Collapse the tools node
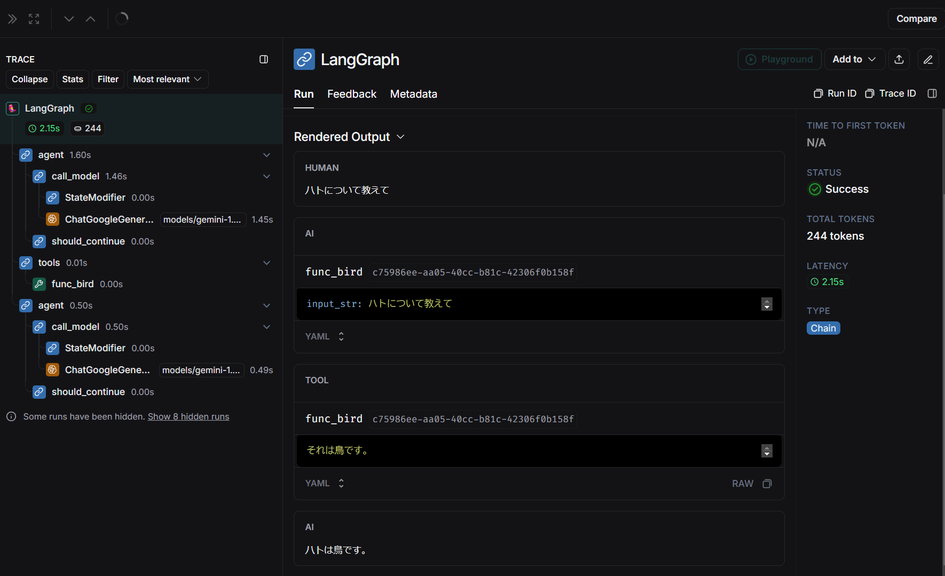The image size is (945, 576). pyautogui.click(x=267, y=263)
